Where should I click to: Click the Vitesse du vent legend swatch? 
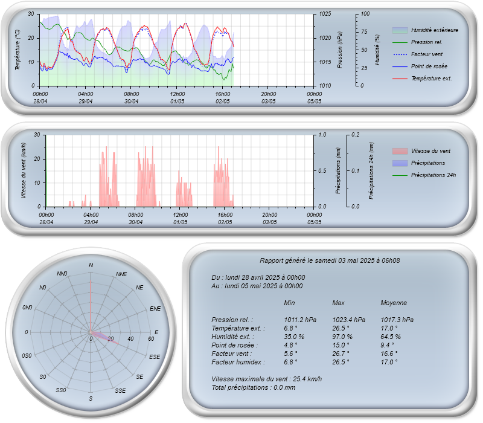[x=400, y=151]
